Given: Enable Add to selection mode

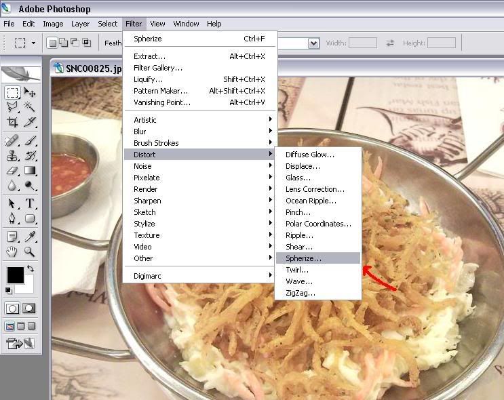Looking at the screenshot, I should pos(64,43).
